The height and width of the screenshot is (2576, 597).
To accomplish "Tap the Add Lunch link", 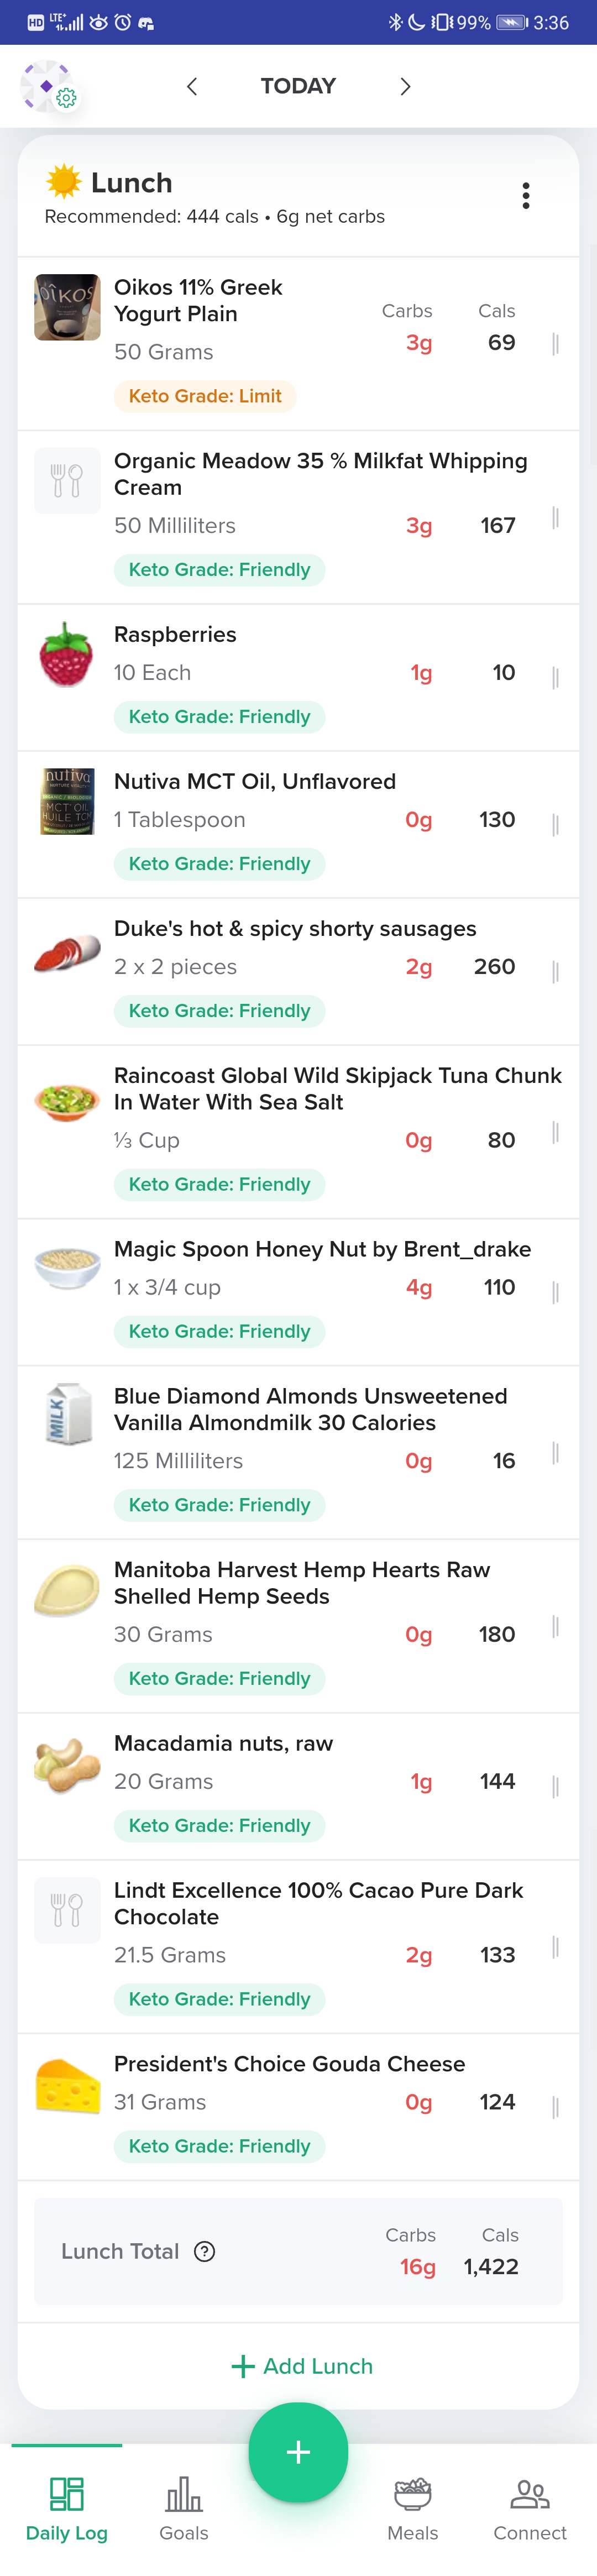I will click(302, 2366).
